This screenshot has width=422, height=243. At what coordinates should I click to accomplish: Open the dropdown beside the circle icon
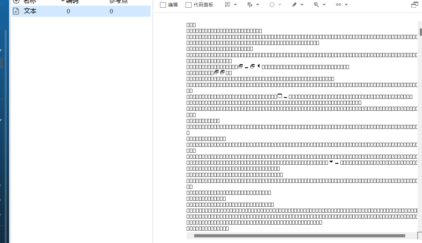[x=280, y=5]
